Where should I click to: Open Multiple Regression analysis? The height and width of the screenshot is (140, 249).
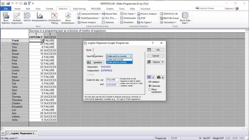17,18
